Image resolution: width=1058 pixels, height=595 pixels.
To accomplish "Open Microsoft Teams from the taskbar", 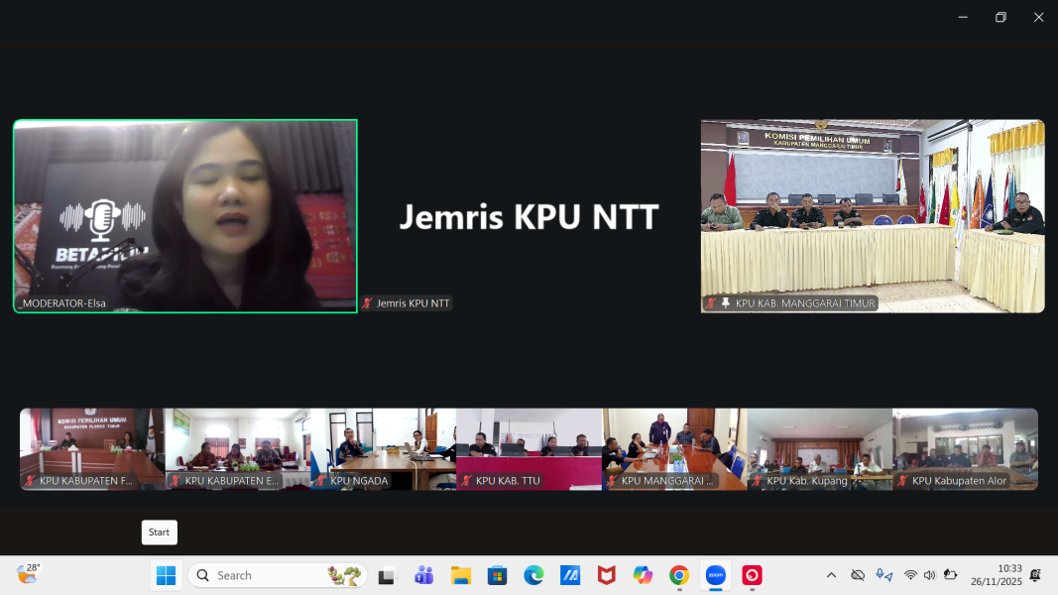I will click(x=423, y=575).
